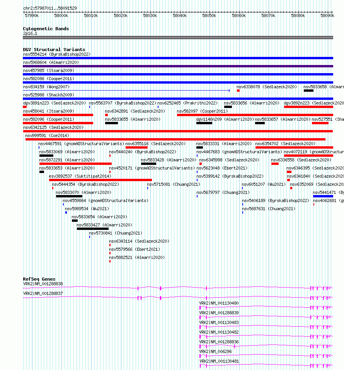The height and width of the screenshot is (370, 344).
Task: Select the purple nsv5968604 variant bar
Action: 178,66
